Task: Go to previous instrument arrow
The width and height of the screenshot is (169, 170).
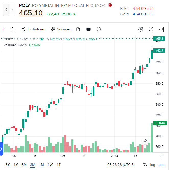Action: 6,10
